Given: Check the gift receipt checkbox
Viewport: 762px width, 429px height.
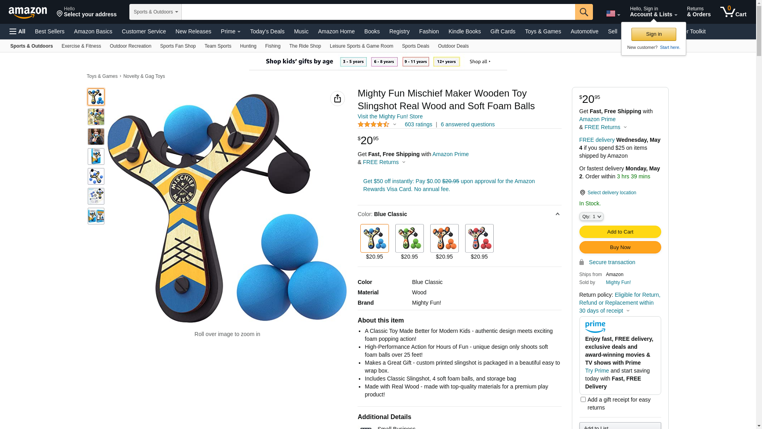Looking at the screenshot, I should point(583,399).
